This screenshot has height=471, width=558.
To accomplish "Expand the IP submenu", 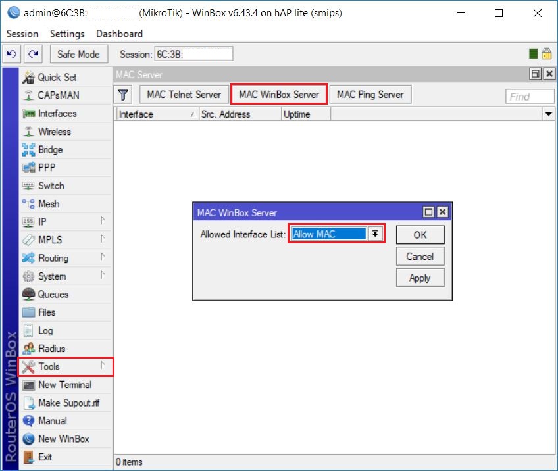I will coord(103,221).
